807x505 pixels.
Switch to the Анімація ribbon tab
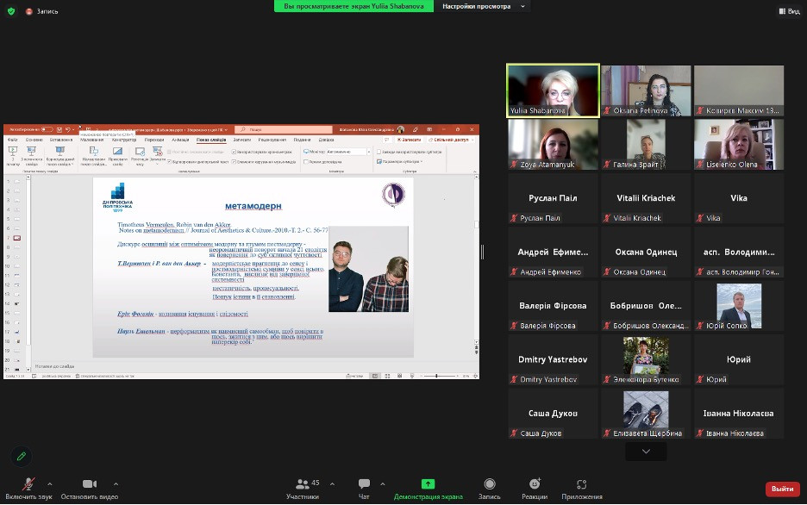click(180, 139)
